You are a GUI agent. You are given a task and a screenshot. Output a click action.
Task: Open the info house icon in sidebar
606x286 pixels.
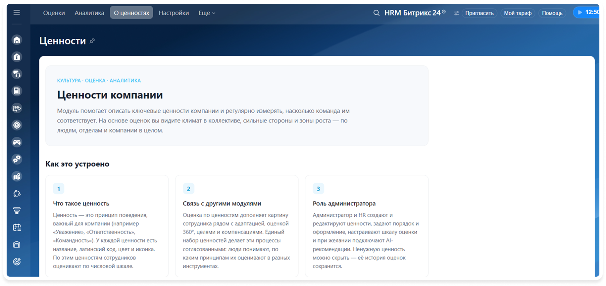click(17, 57)
